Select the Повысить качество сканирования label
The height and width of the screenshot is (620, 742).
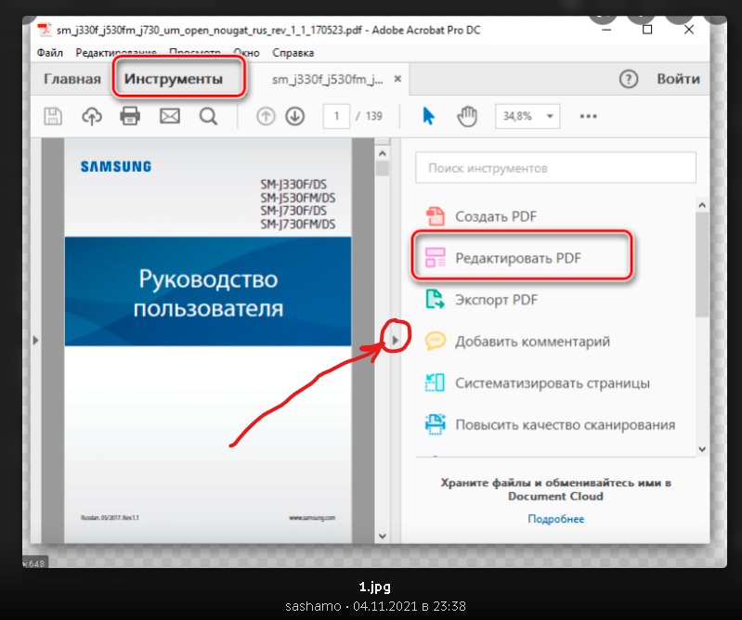pos(565,425)
